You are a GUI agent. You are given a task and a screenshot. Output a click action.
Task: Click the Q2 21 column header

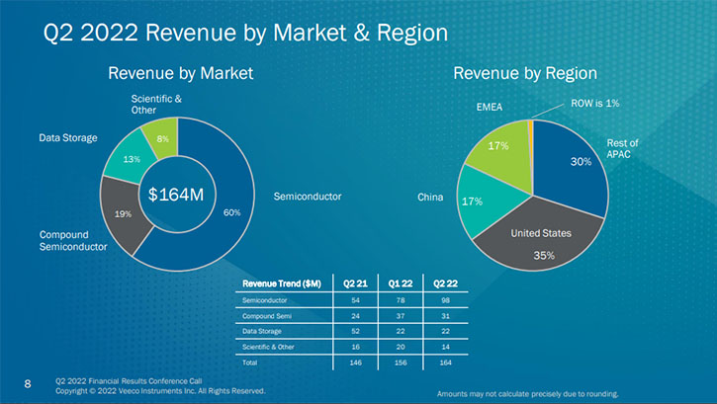355,283
